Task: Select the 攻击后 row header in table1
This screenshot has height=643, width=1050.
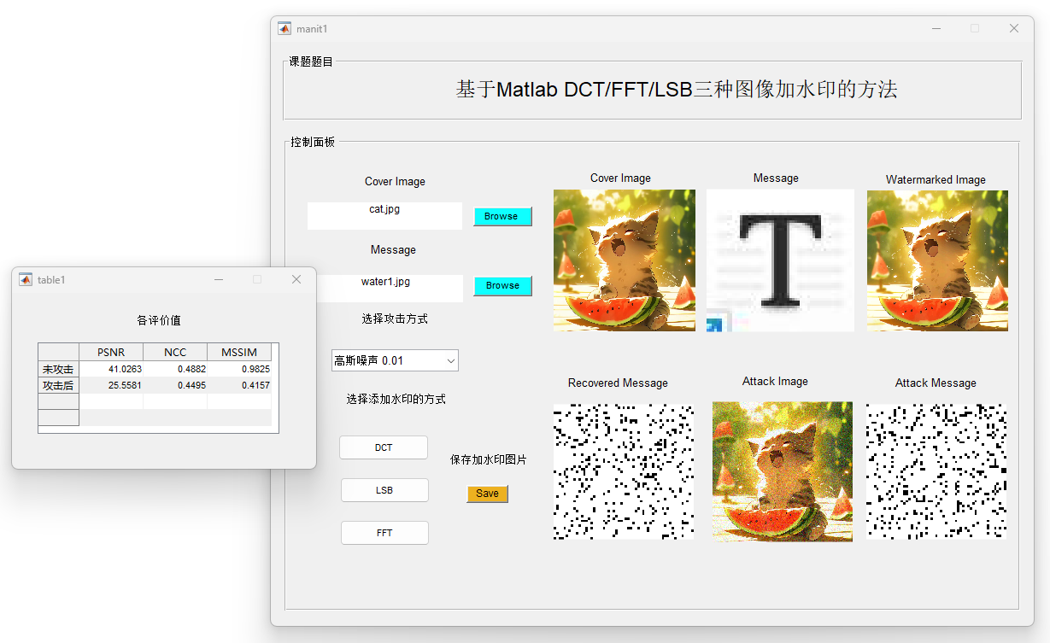Action: coord(58,385)
